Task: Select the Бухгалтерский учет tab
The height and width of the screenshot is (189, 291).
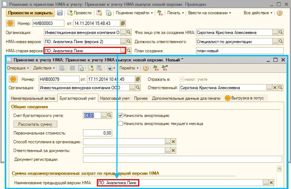Action: (78, 98)
